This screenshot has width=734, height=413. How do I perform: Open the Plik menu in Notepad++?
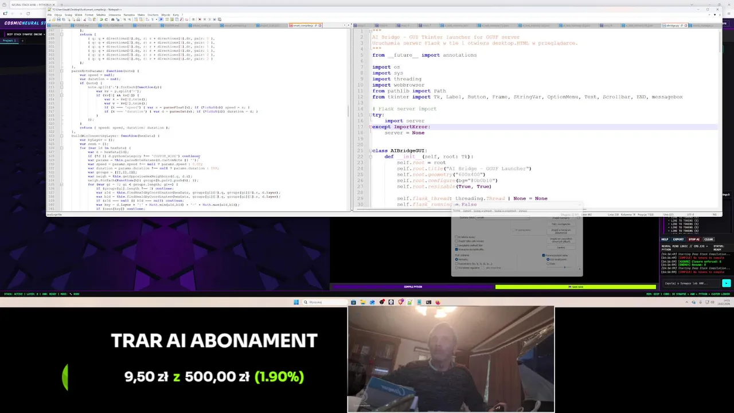click(49, 15)
